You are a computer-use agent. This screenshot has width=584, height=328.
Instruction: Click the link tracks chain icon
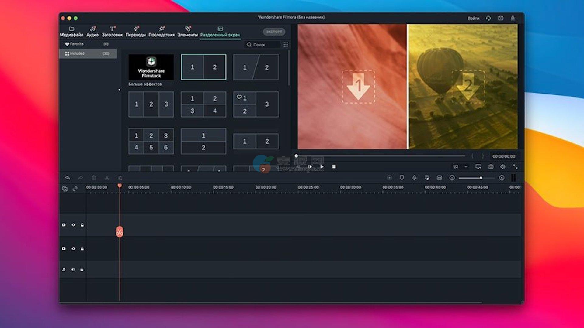pos(75,189)
